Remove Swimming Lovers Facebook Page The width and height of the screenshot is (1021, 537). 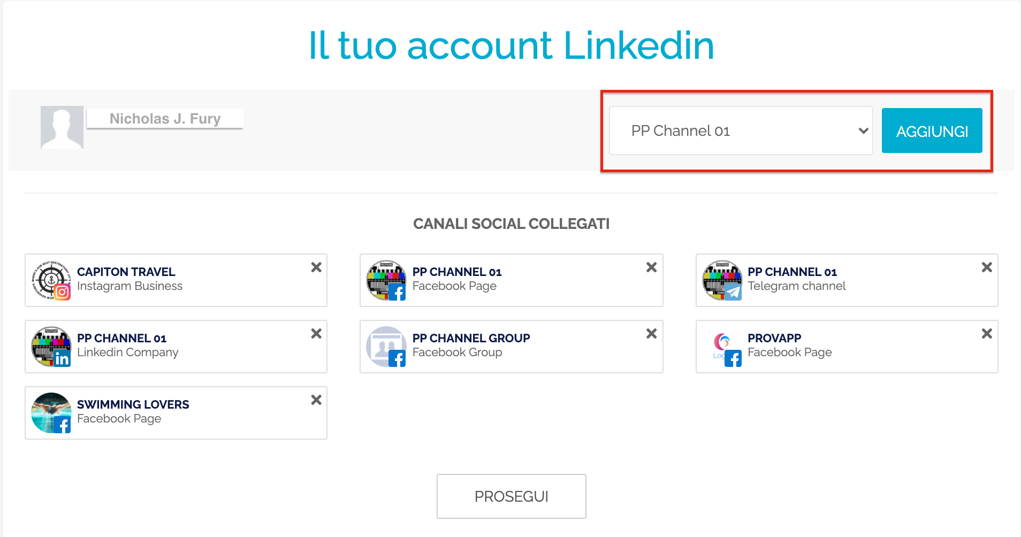point(316,400)
